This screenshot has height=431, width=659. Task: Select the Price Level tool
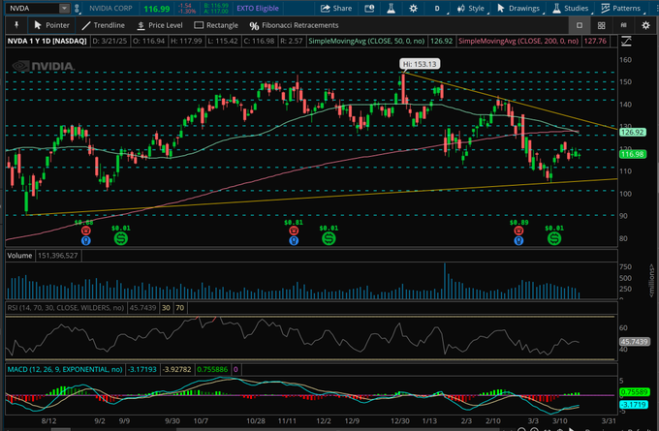160,24
